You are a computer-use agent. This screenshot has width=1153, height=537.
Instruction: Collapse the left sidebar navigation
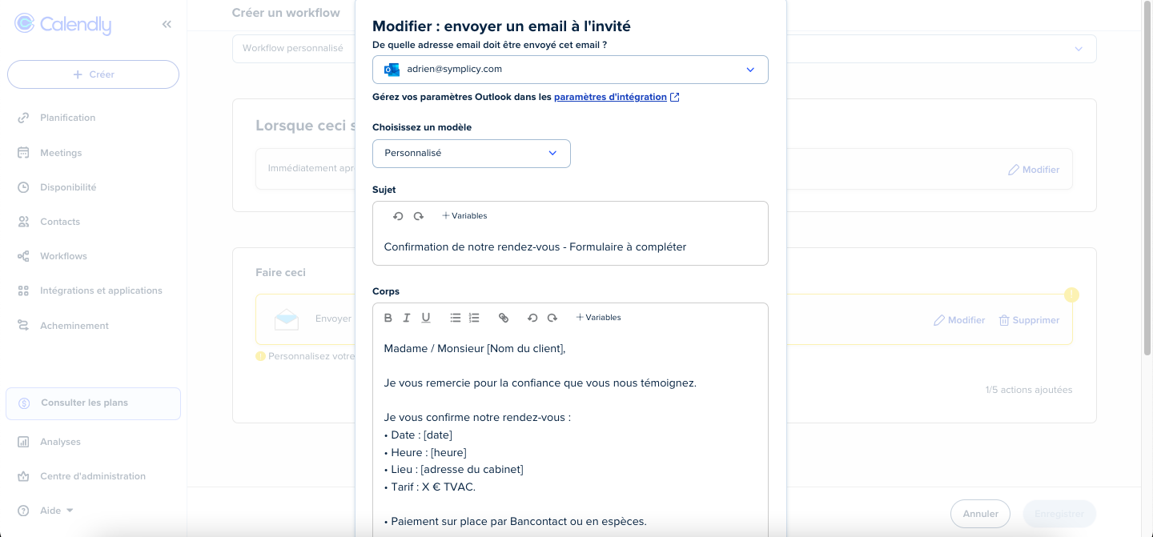(x=167, y=25)
